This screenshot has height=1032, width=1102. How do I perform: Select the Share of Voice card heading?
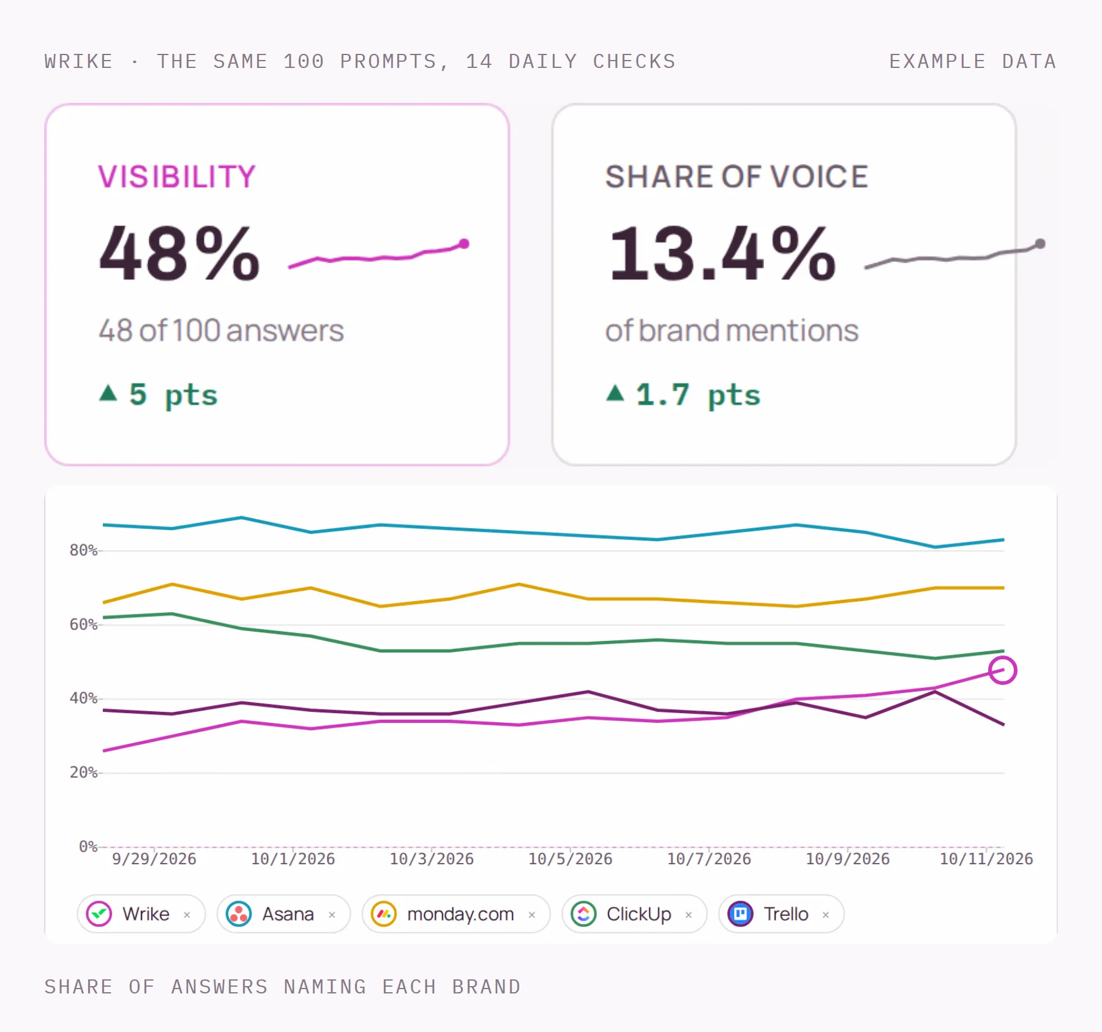pos(737,176)
